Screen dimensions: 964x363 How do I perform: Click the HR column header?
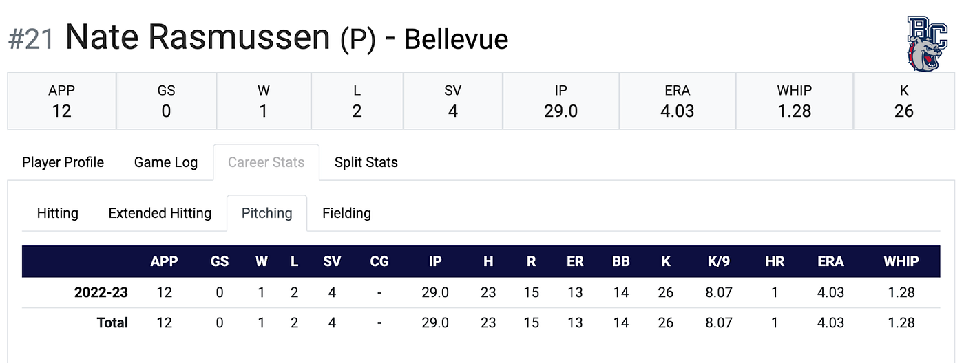[775, 261]
